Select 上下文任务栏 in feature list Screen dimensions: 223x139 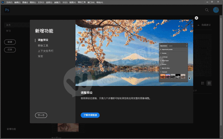click(46, 51)
